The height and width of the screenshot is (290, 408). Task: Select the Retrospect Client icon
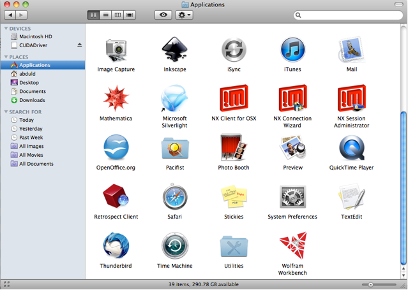116,196
